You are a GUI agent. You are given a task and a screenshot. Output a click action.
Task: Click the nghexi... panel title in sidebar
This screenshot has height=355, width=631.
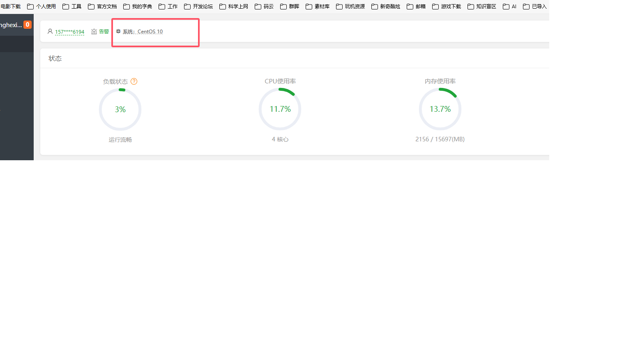pyautogui.click(x=11, y=25)
